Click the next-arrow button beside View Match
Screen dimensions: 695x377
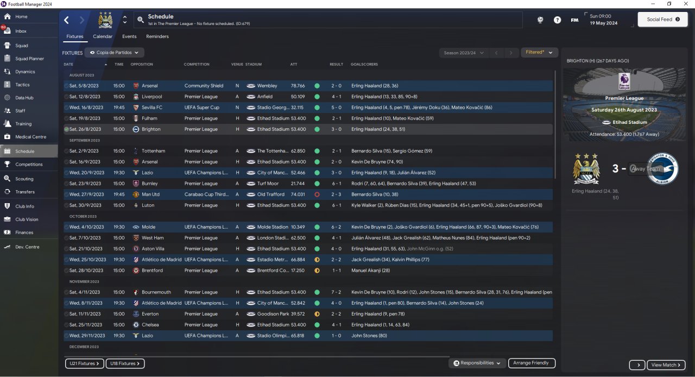[637, 365]
